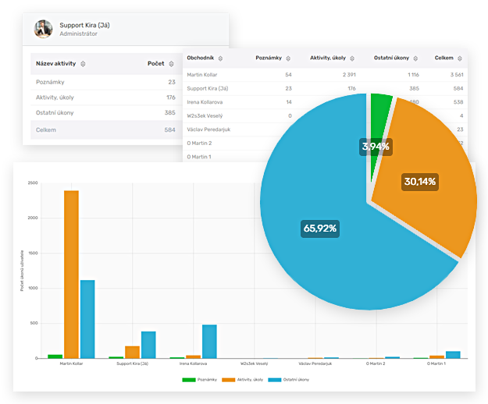Image resolution: width=488 pixels, height=404 pixels.
Task: Toggle Aktivity, úkoly series in legend
Action: tap(243, 379)
